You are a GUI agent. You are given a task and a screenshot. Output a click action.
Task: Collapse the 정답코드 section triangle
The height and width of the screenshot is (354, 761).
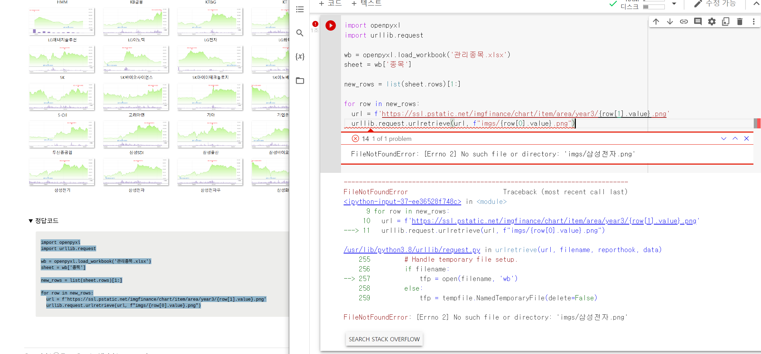point(31,221)
